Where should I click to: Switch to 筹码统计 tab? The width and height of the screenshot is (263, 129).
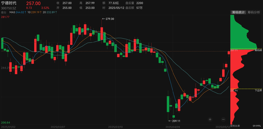point(238,12)
